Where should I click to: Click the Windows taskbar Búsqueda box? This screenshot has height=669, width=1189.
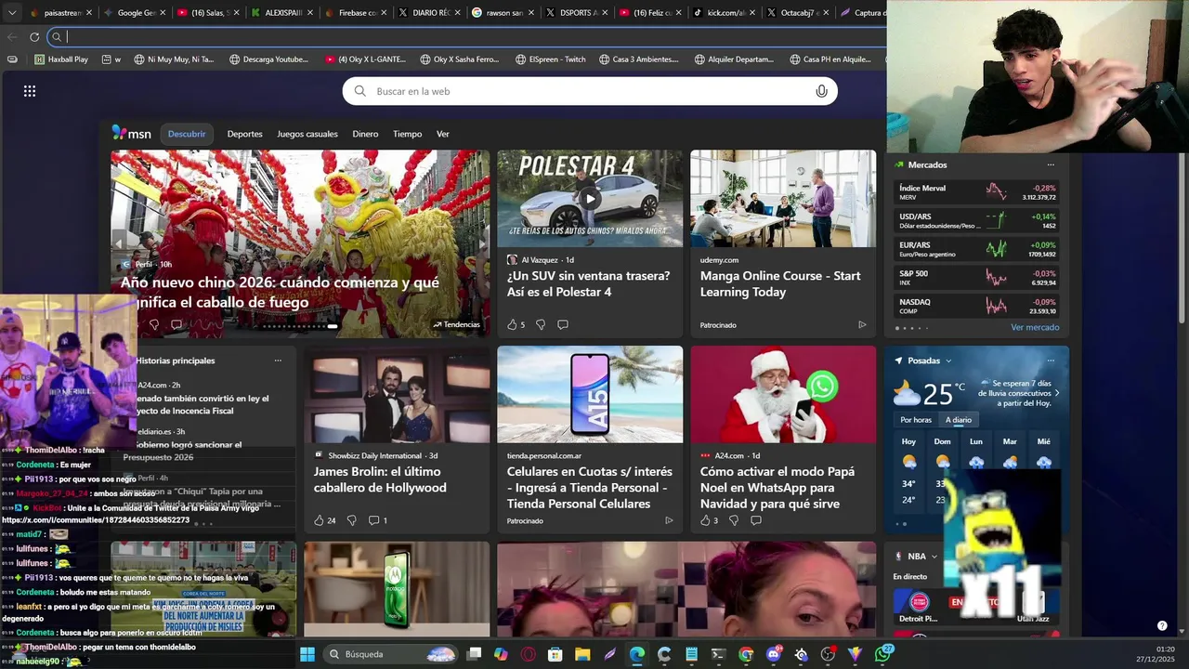click(x=392, y=654)
